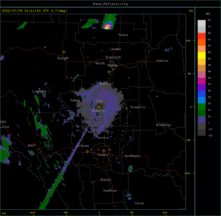
Task: Click the Airdrie city label
Action: [x=104, y=138]
